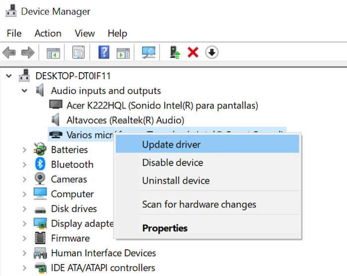Click the Back arrow toolbar icon

(x=9, y=52)
